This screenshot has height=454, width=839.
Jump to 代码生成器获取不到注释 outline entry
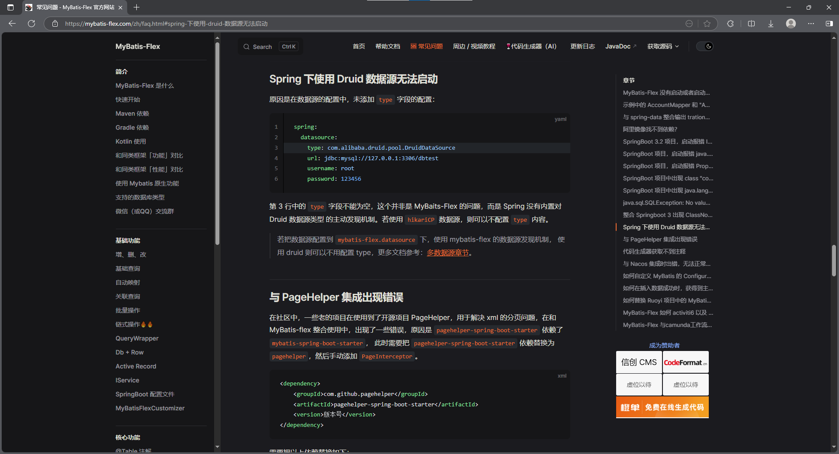point(654,251)
